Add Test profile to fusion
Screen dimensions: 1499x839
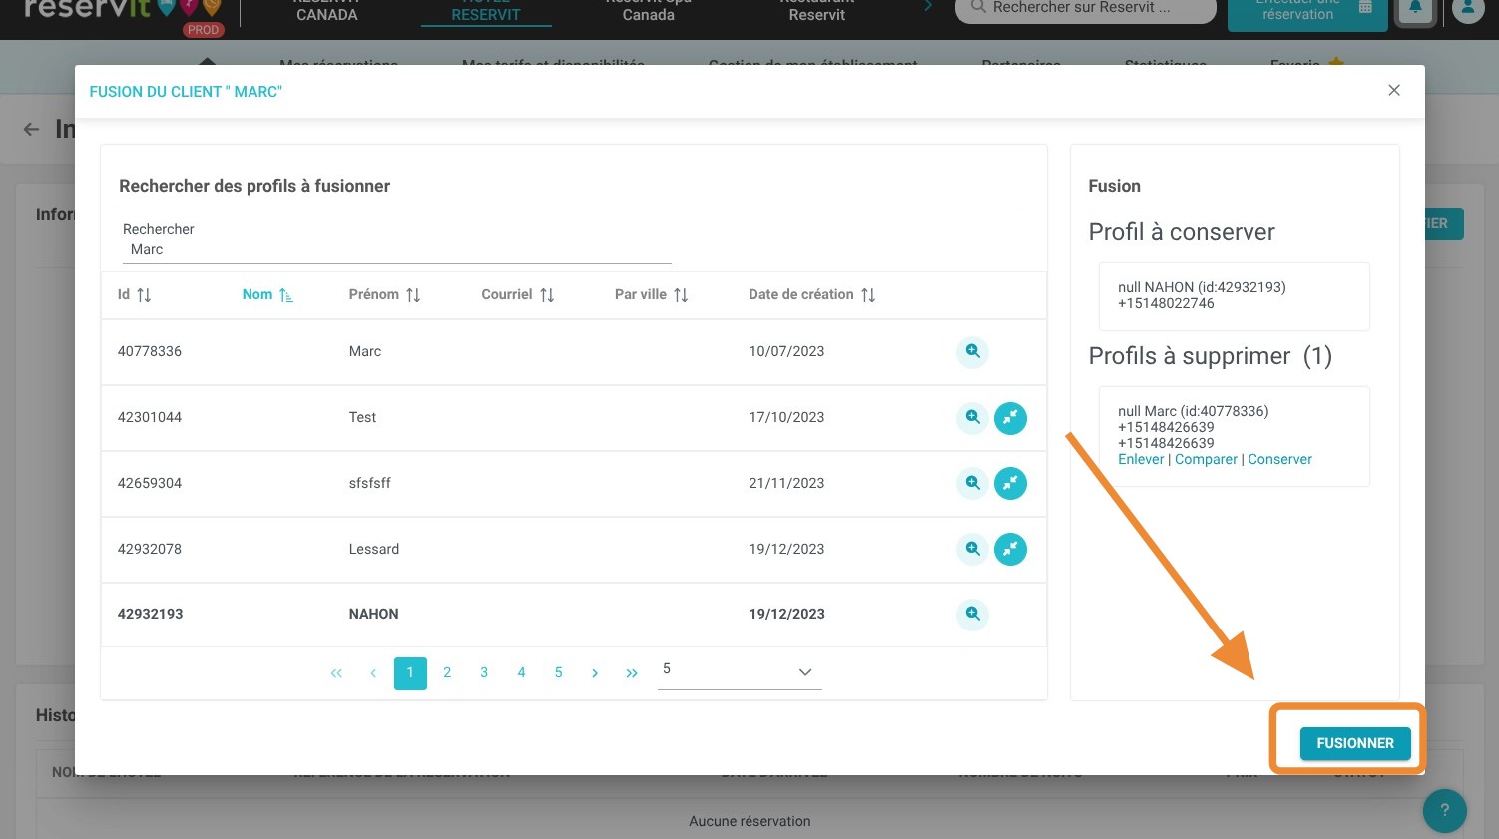tap(1010, 418)
